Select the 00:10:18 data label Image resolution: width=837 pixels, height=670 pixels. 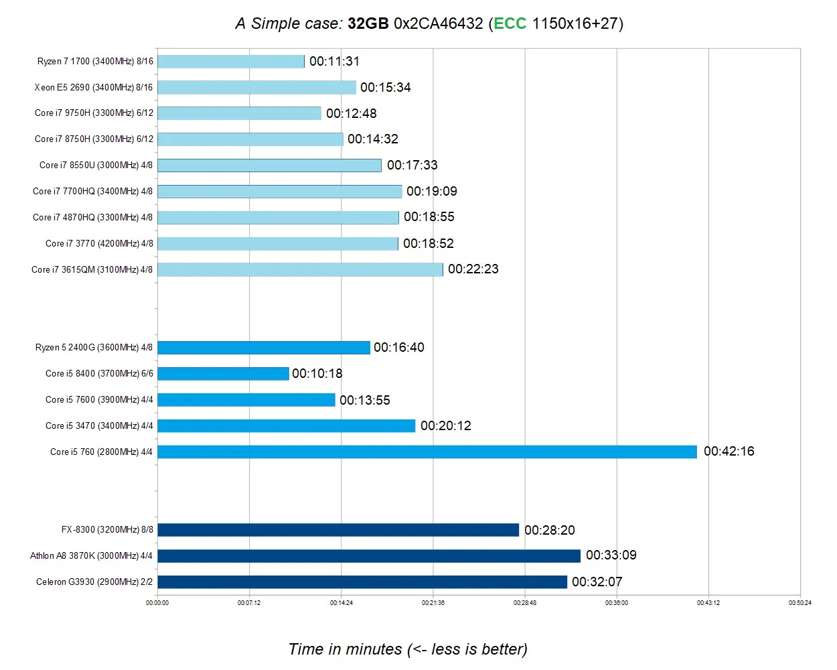(317, 374)
